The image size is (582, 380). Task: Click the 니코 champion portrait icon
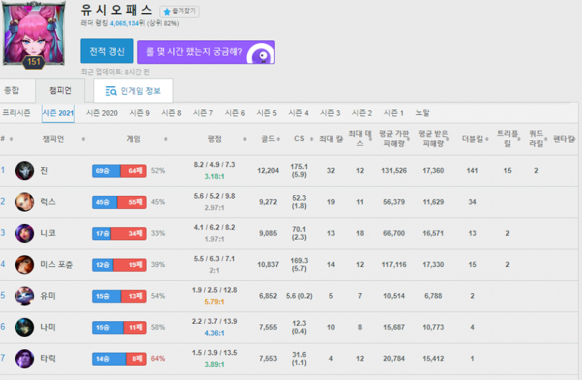[x=25, y=233]
